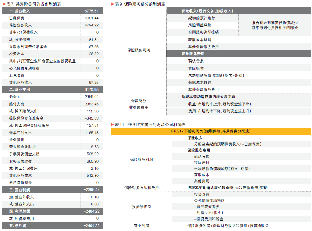Click the value -345.53

point(91,118)
